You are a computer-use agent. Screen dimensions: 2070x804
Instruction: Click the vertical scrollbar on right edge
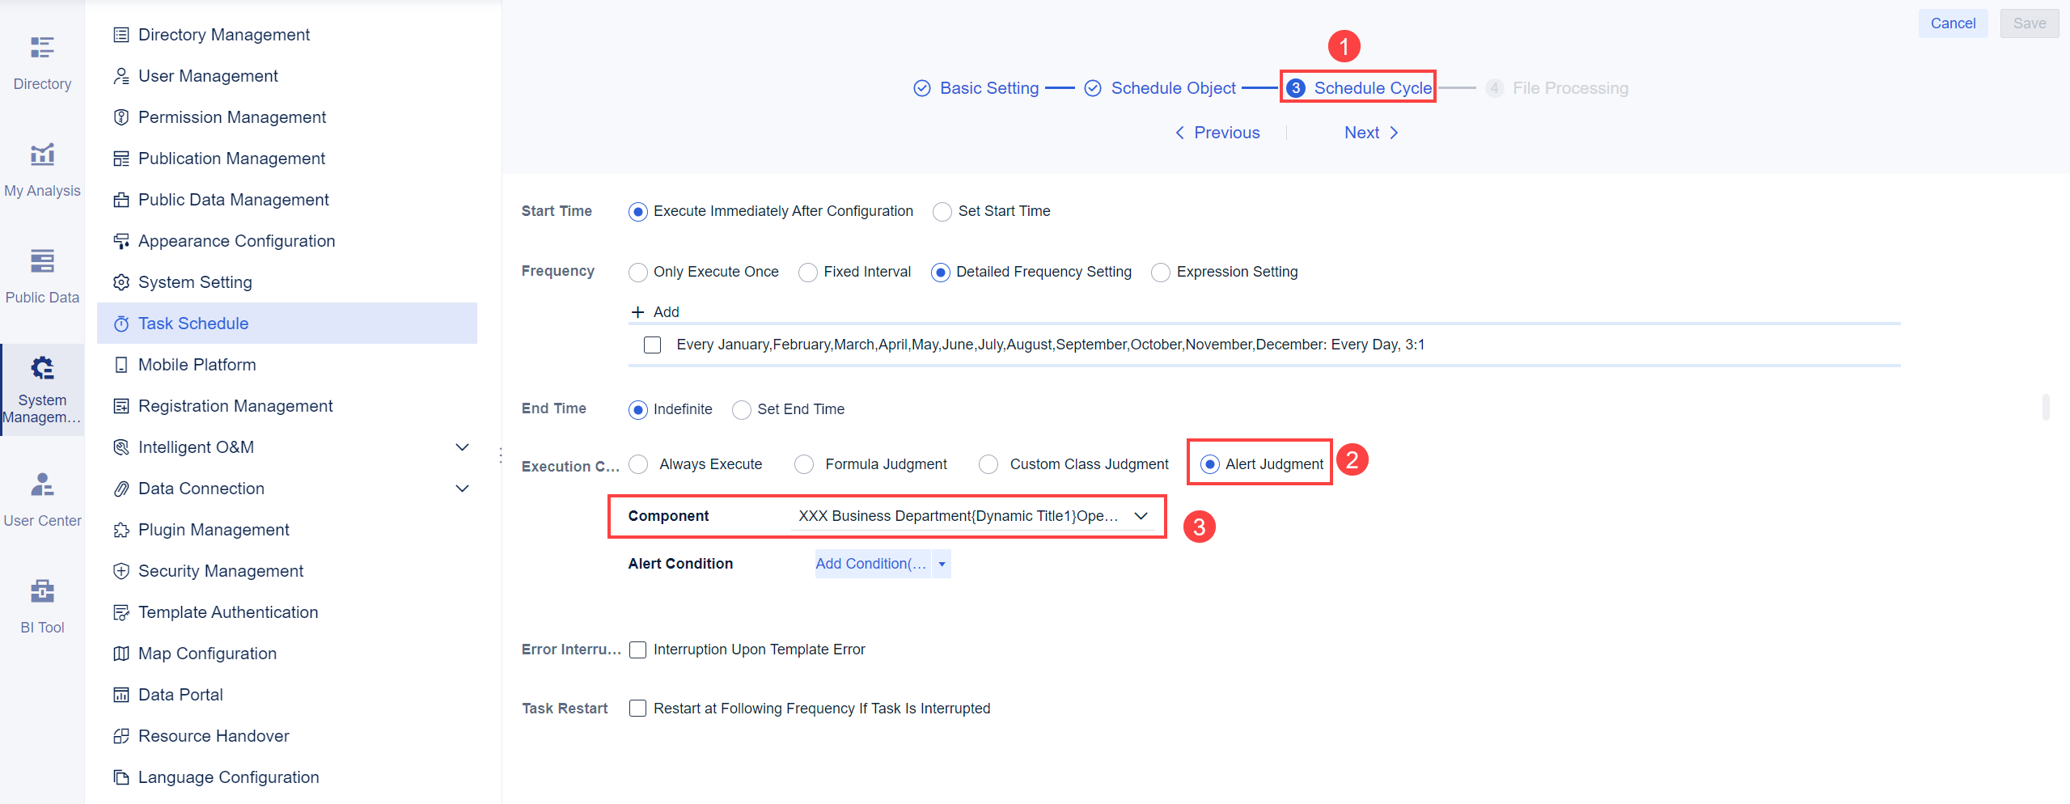[2046, 407]
